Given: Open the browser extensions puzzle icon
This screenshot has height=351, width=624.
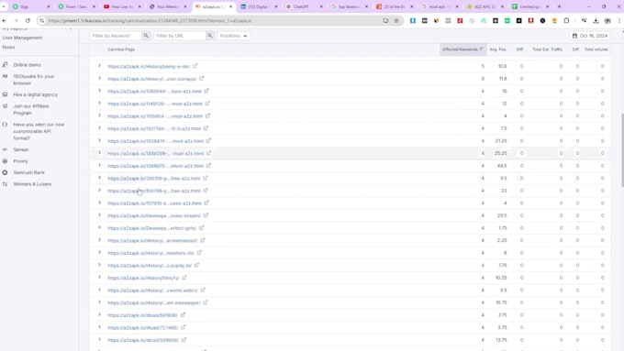Looking at the screenshot, I should click(x=566, y=21).
